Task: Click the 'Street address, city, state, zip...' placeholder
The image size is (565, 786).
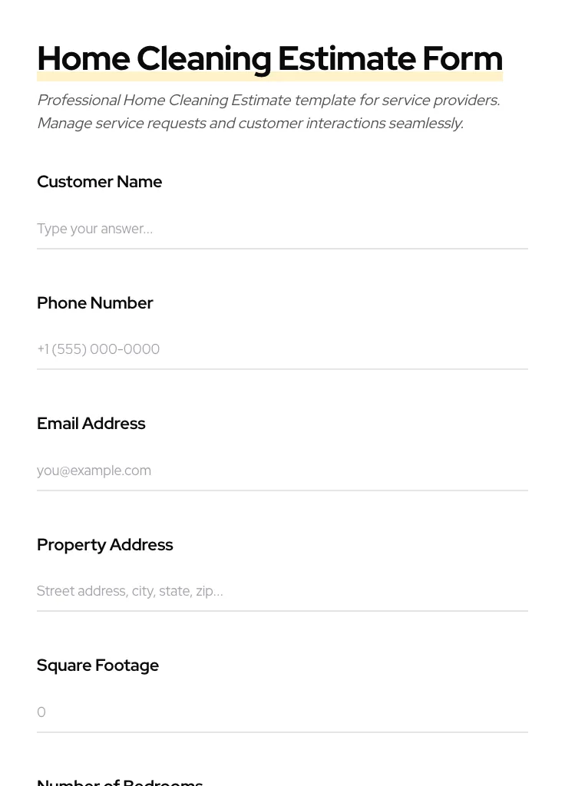Action: 130,591
